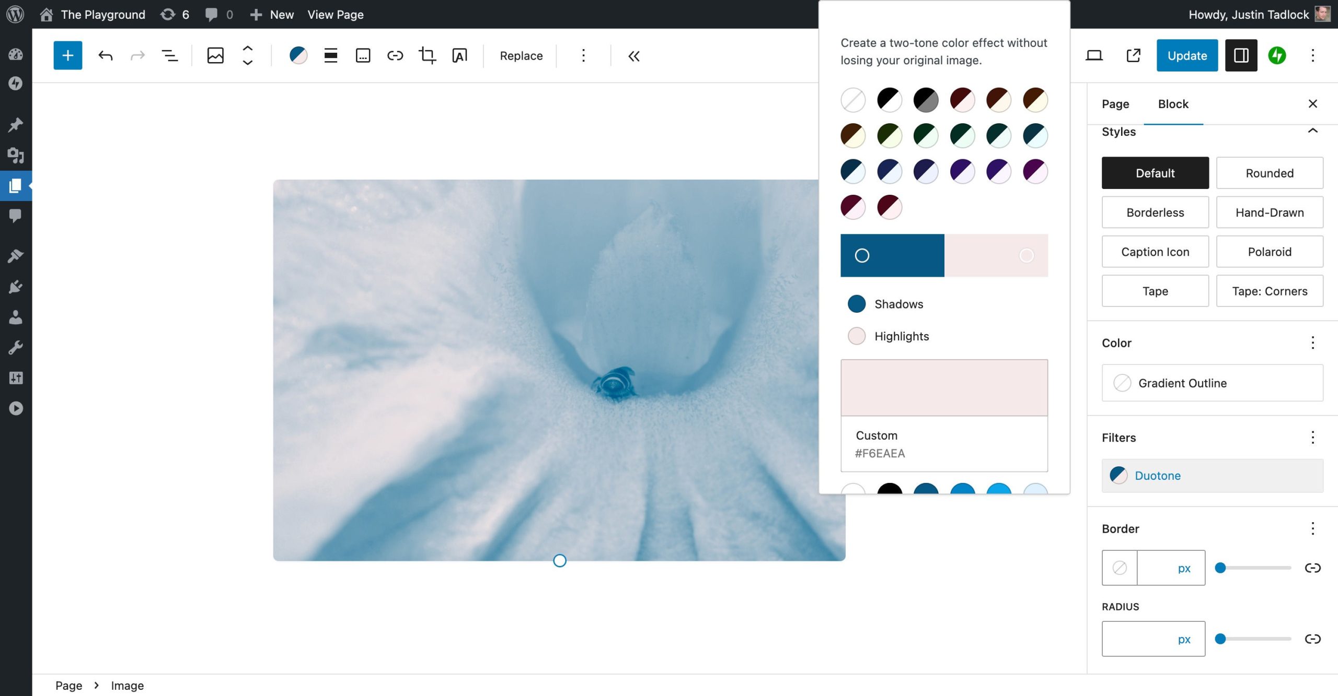Open the Insert link tool

(395, 55)
